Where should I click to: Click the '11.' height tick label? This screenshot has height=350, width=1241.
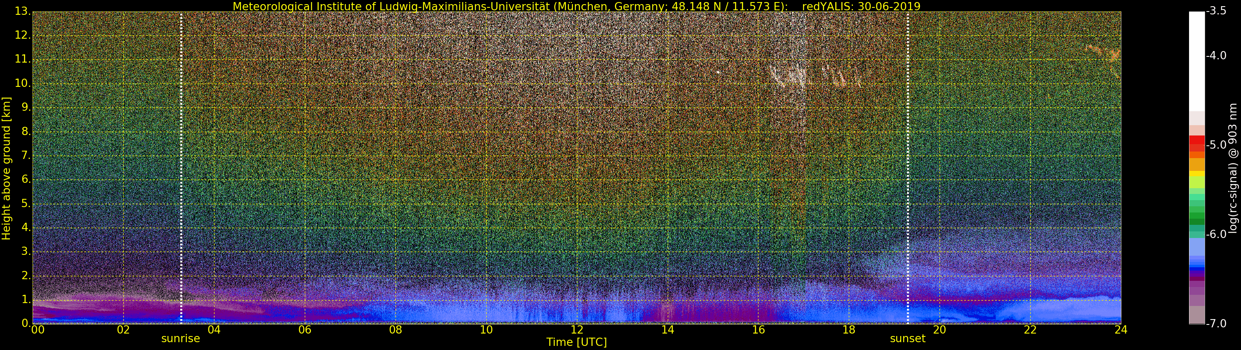pos(23,59)
